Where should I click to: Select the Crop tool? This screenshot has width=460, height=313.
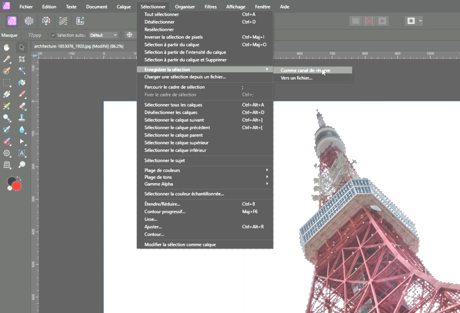tap(22, 59)
